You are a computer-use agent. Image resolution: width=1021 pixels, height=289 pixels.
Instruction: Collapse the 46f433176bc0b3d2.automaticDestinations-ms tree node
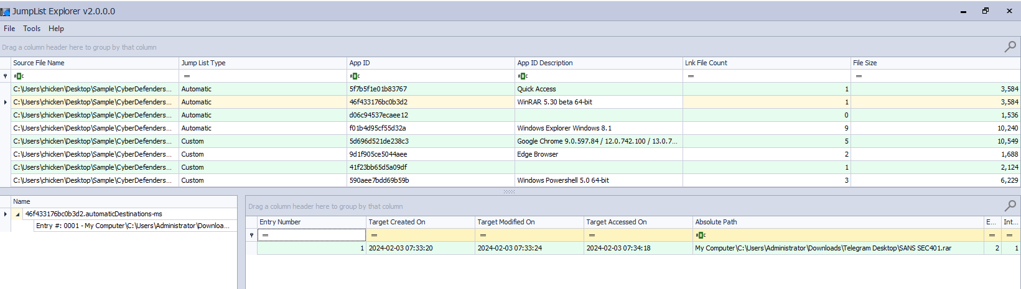pyautogui.click(x=17, y=214)
